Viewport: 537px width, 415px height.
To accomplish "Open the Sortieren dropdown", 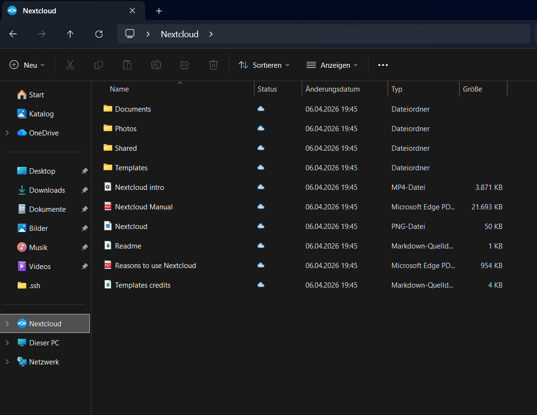I will coord(264,65).
